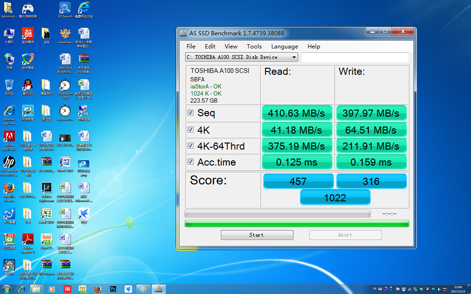Open the red driver wizard desktop icon

(28, 35)
